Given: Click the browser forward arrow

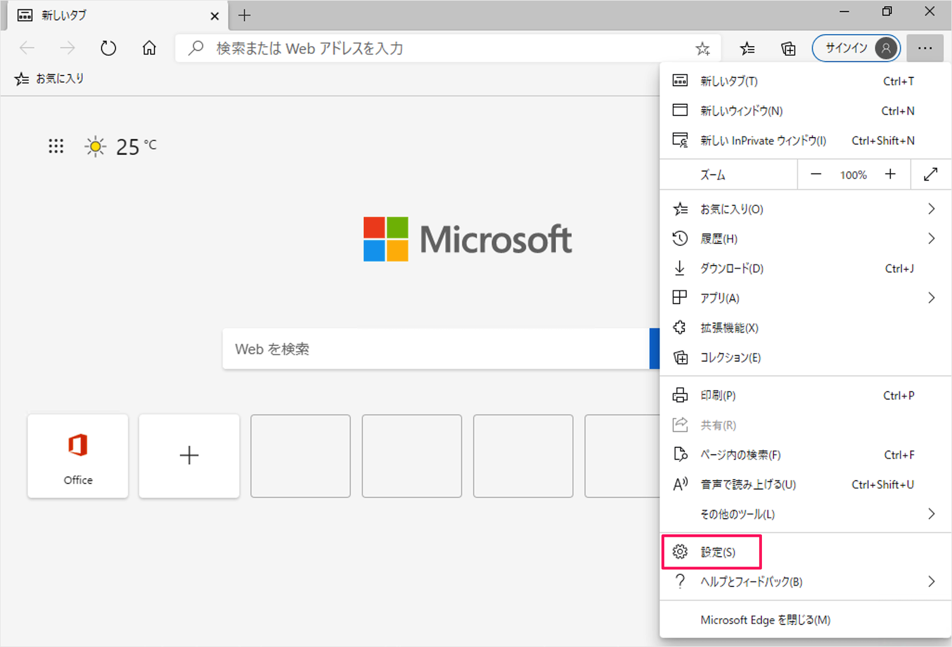Looking at the screenshot, I should click(x=67, y=48).
